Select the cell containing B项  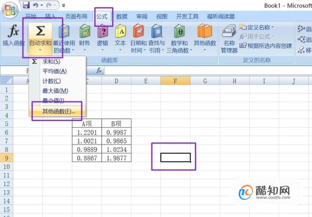click(x=116, y=124)
